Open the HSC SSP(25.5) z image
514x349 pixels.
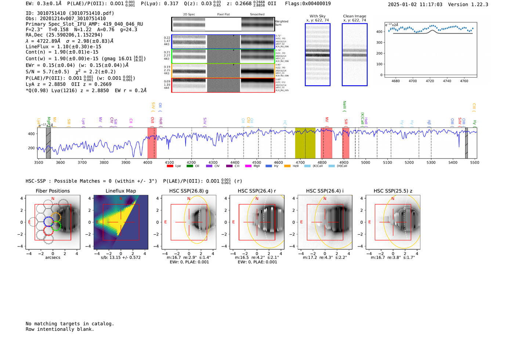(393, 222)
